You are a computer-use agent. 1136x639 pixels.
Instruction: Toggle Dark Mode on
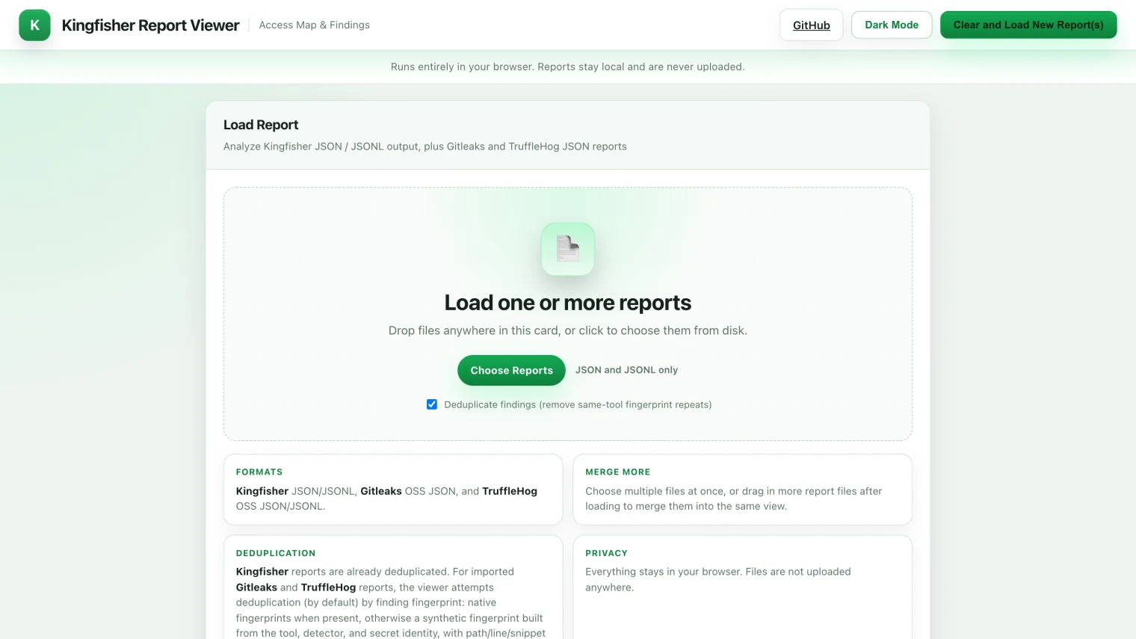[892, 25]
